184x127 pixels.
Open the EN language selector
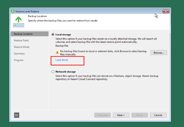[16, 115]
